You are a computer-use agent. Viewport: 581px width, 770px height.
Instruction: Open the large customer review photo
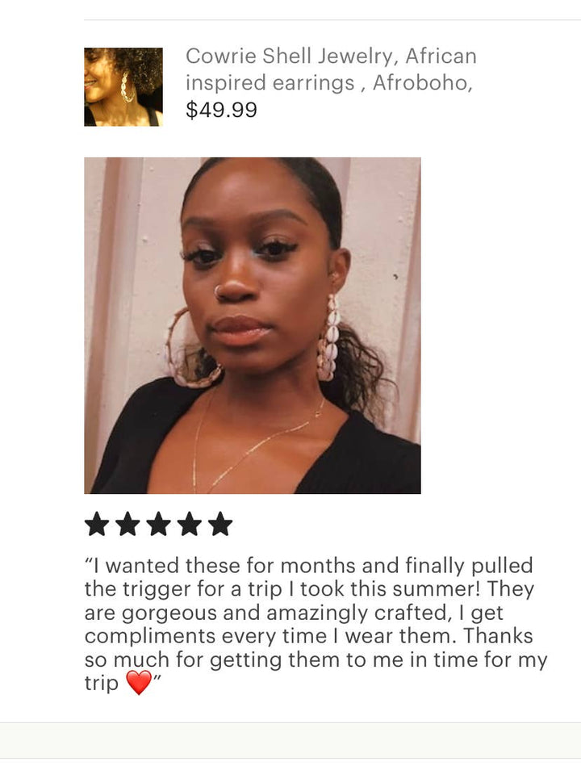[253, 325]
